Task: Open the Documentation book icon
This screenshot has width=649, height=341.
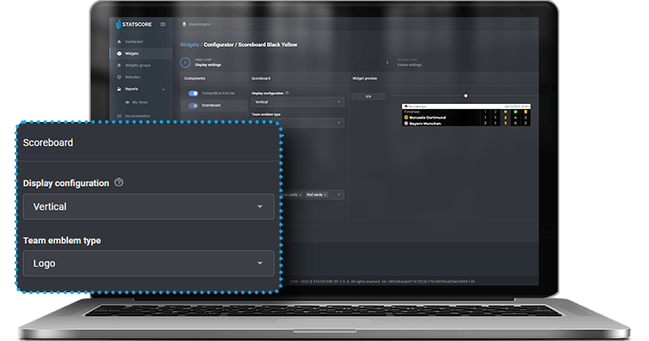Action: [120, 116]
